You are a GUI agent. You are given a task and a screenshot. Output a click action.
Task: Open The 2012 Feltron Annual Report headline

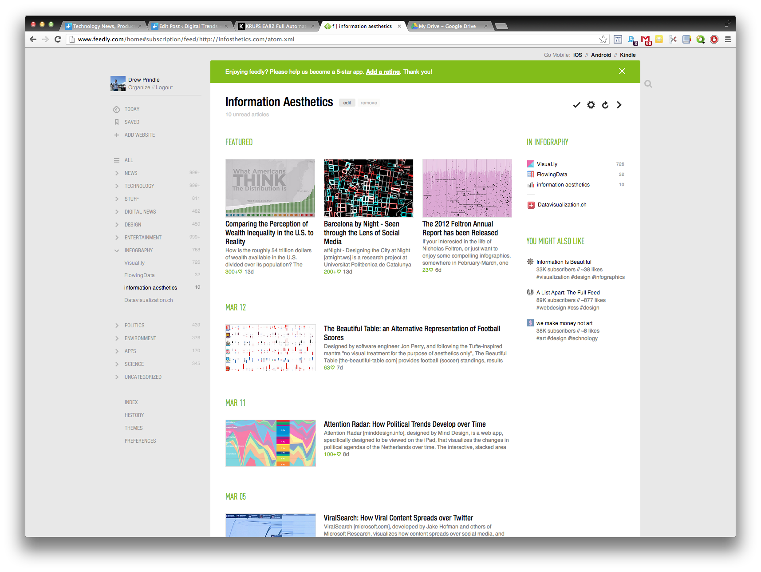(460, 228)
